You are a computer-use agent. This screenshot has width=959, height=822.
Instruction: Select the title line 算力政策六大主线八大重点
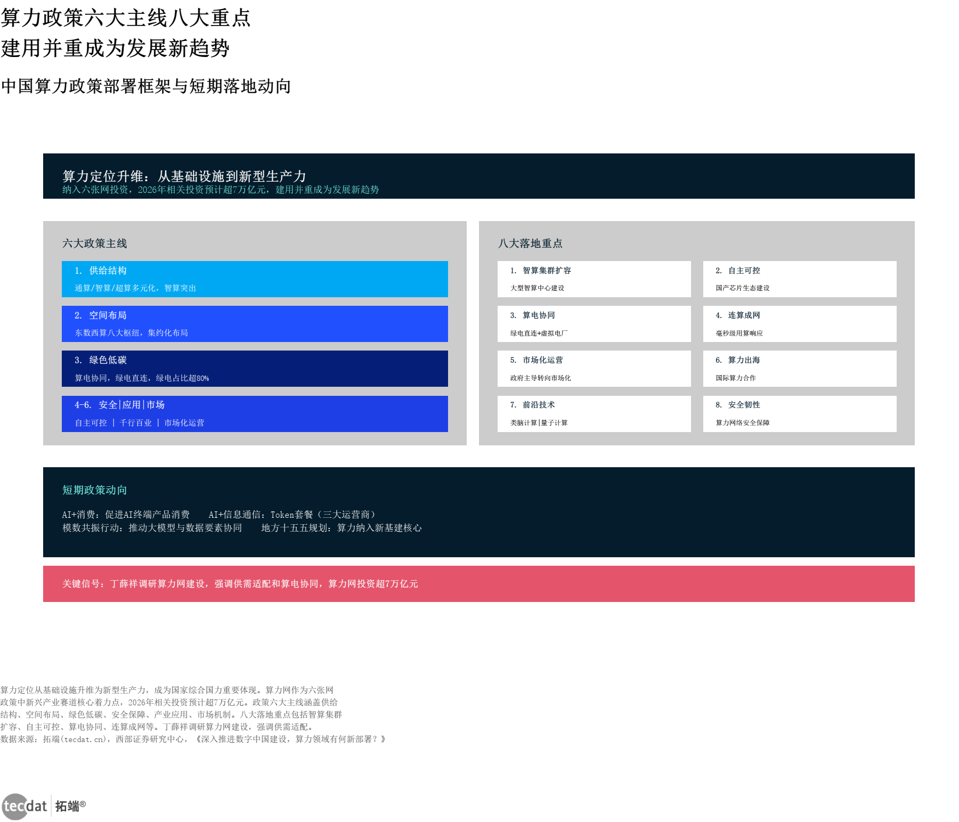[126, 18]
